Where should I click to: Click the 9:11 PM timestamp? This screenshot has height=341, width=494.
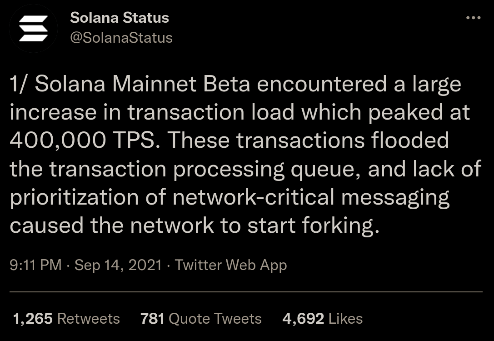[x=35, y=265]
